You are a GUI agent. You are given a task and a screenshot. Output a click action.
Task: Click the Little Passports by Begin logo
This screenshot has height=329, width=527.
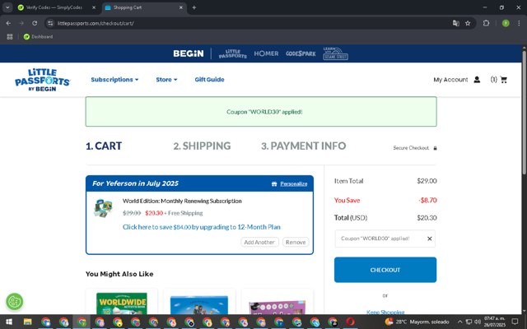click(x=42, y=80)
